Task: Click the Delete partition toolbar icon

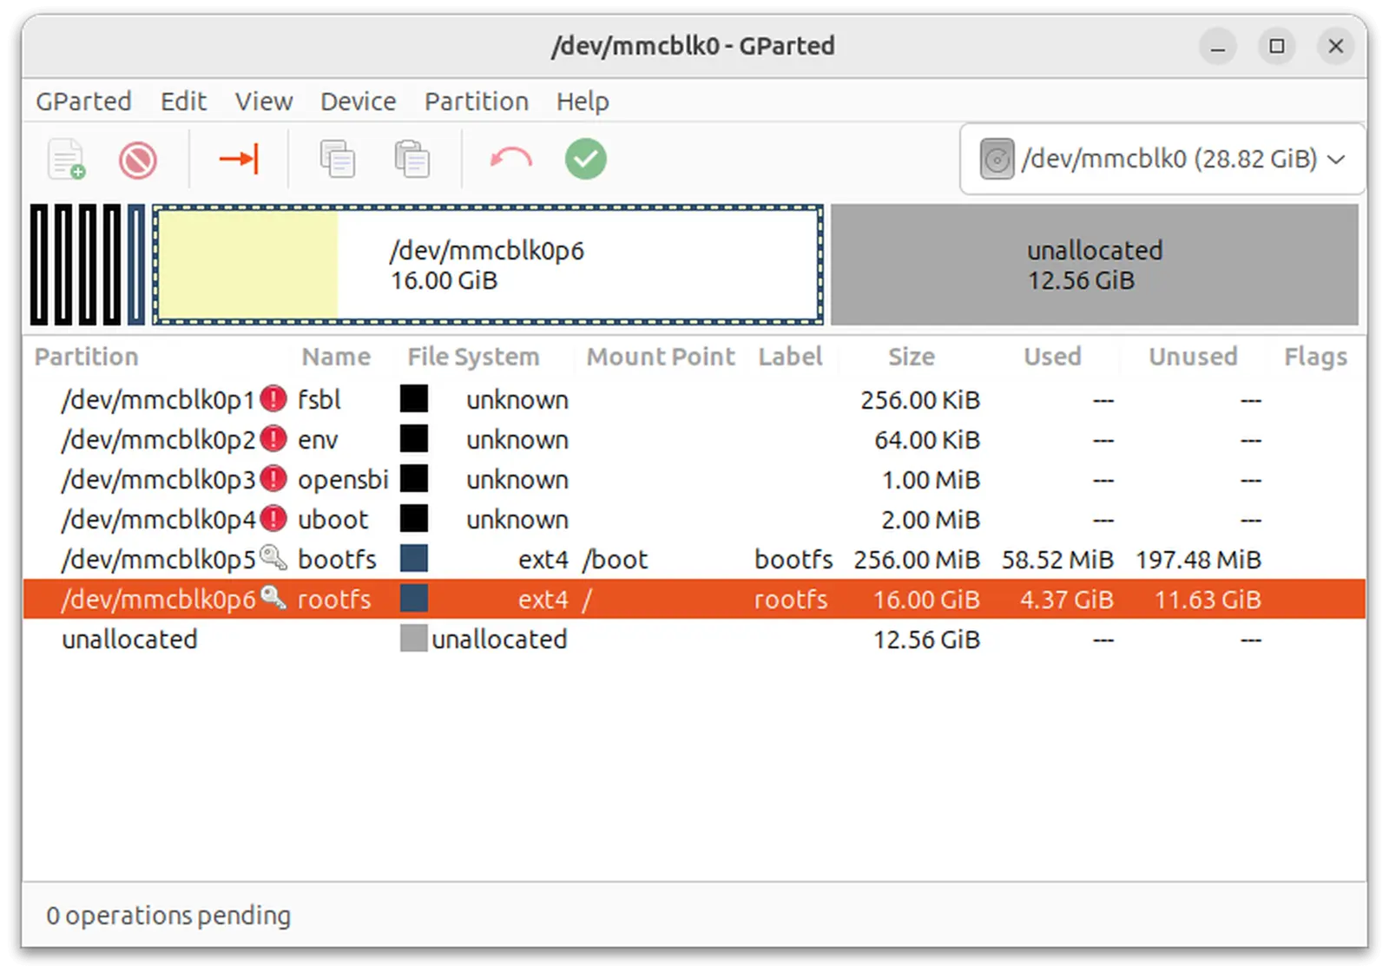Action: (x=138, y=161)
